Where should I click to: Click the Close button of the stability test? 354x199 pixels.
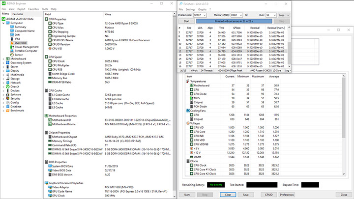(x=344, y=195)
